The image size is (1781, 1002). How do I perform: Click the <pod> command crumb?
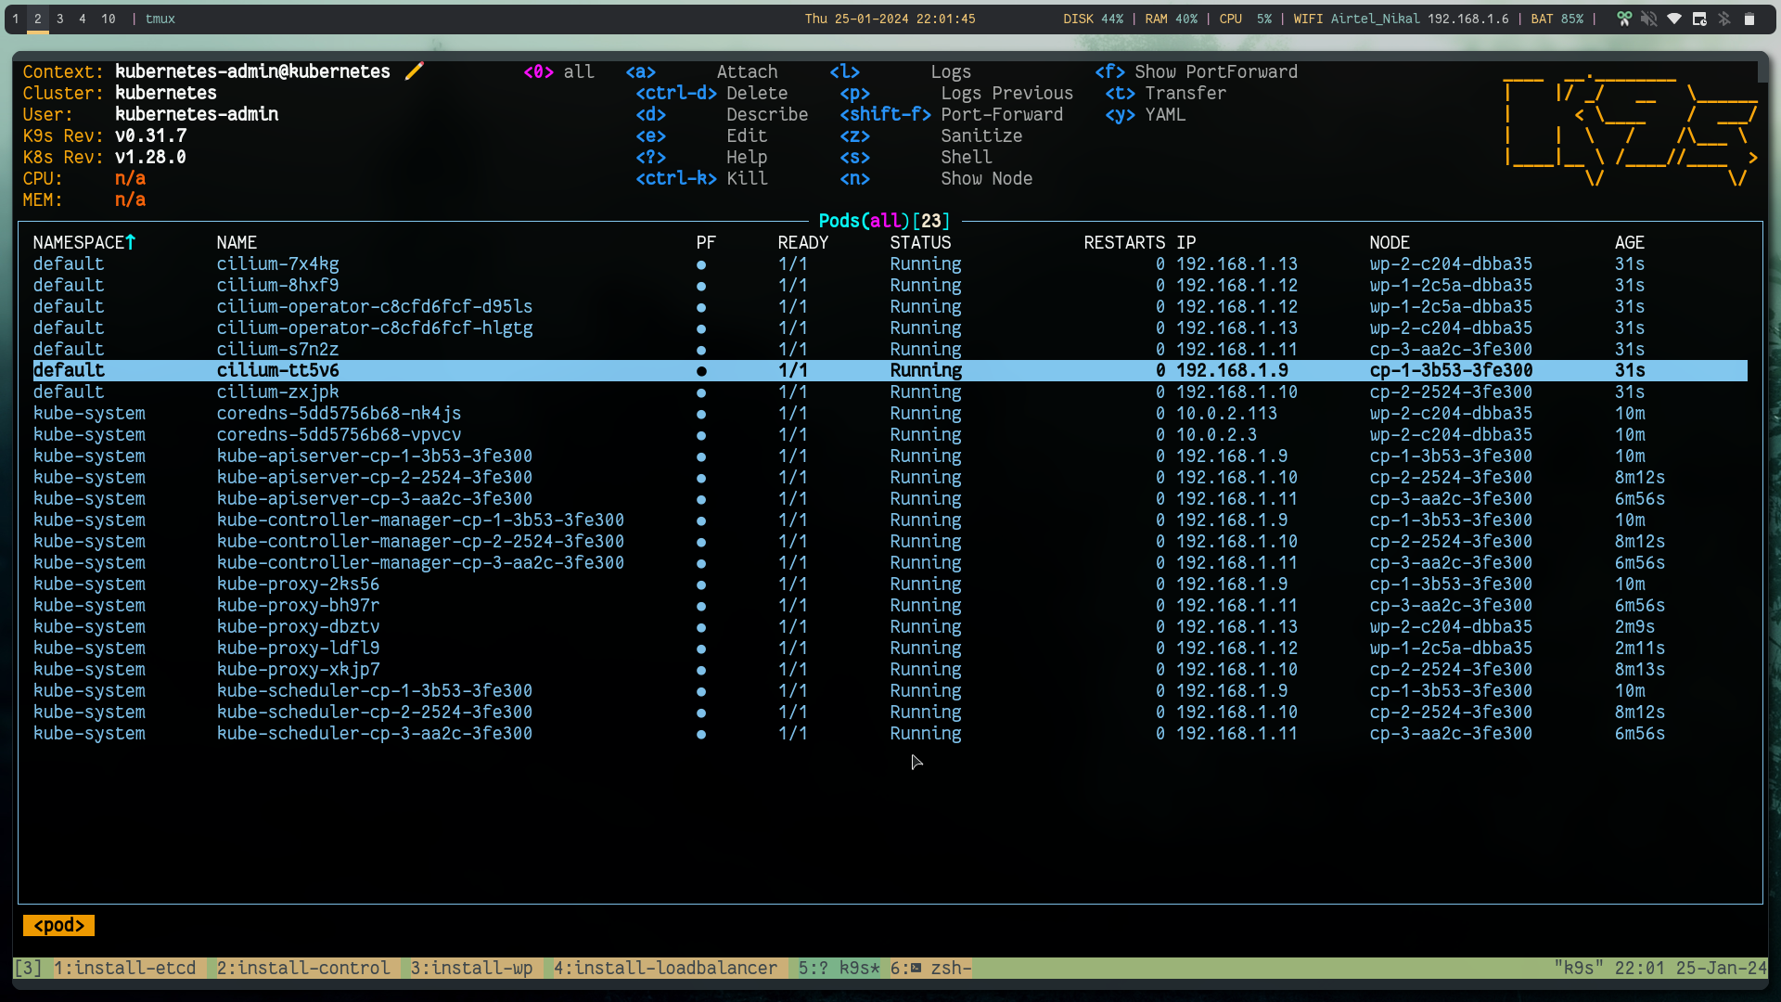pyautogui.click(x=58, y=925)
